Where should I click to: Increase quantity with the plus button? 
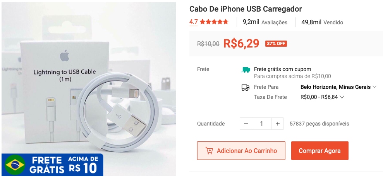pos(278,124)
